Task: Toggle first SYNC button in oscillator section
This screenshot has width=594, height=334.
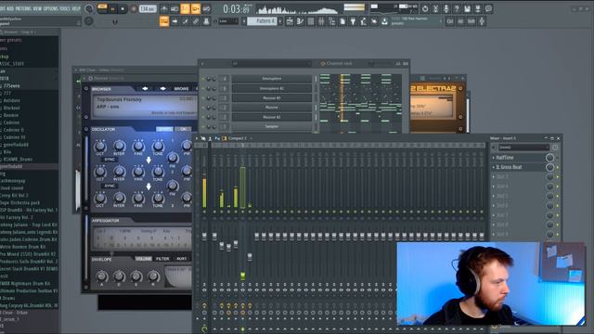Action: pos(110,160)
